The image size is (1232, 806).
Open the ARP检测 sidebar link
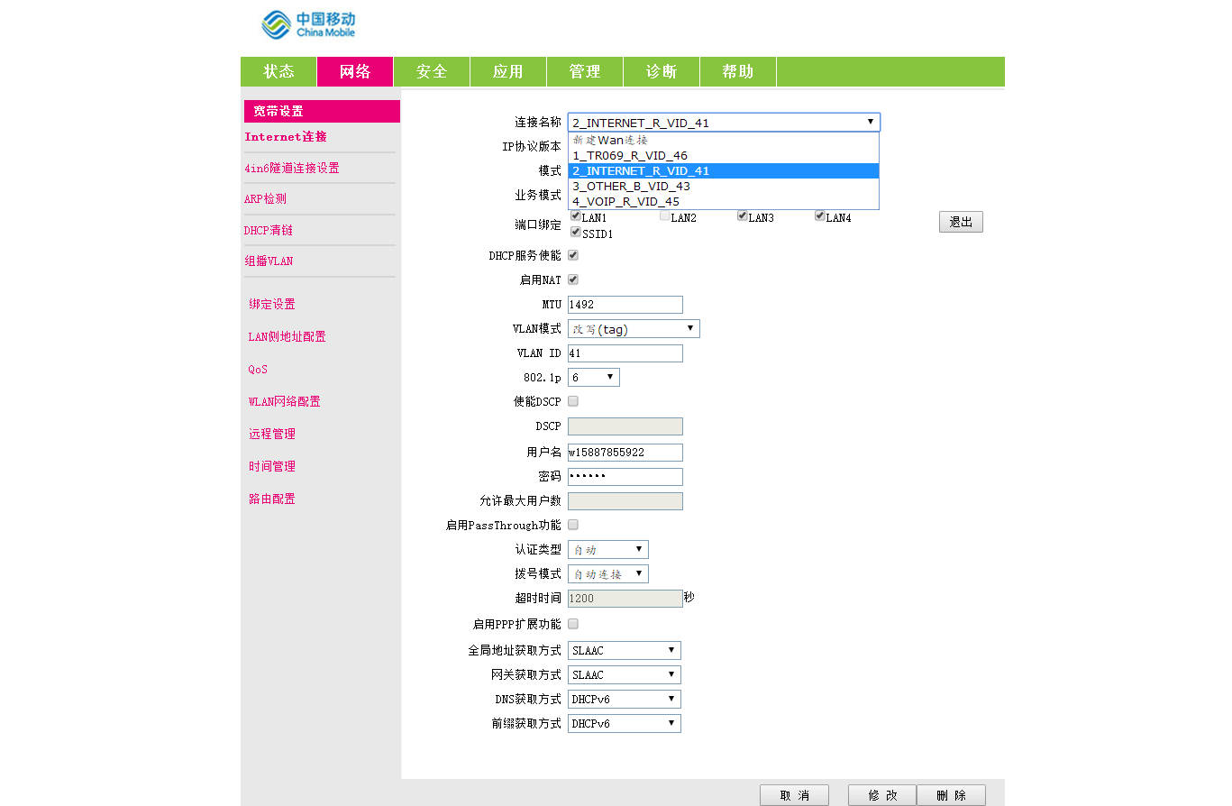pos(266,199)
